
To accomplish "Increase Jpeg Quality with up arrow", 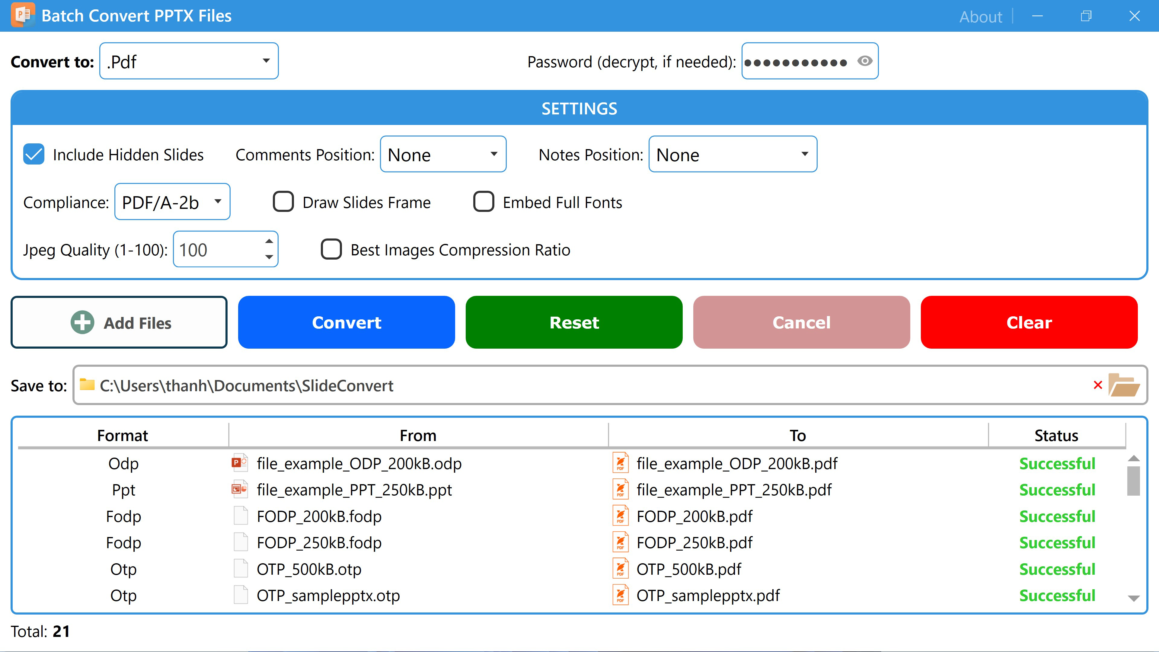I will coord(269,241).
